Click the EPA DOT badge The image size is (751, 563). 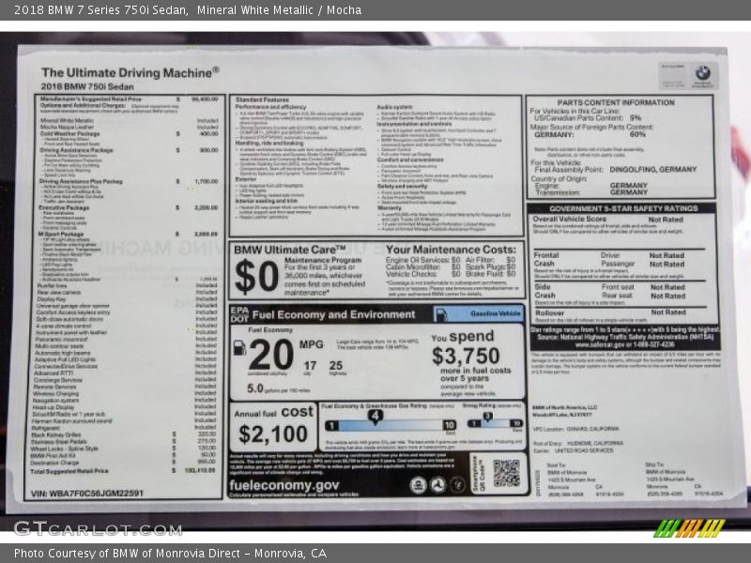tap(240, 314)
